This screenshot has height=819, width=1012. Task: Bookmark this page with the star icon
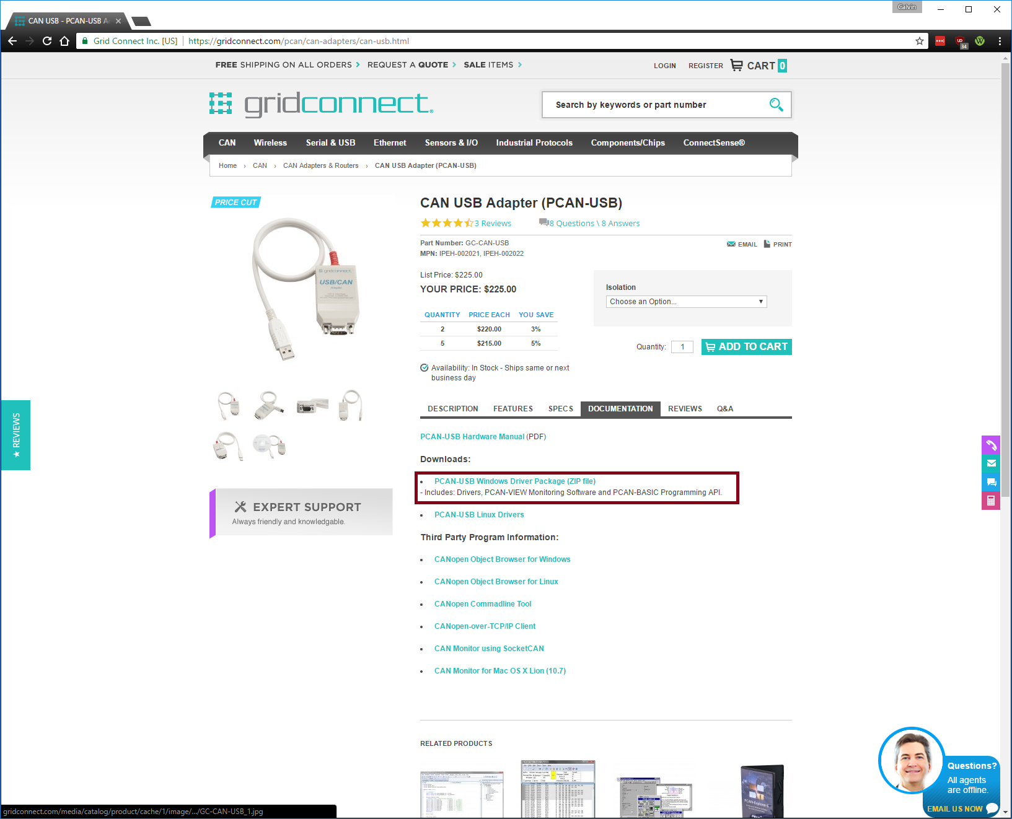pyautogui.click(x=920, y=41)
